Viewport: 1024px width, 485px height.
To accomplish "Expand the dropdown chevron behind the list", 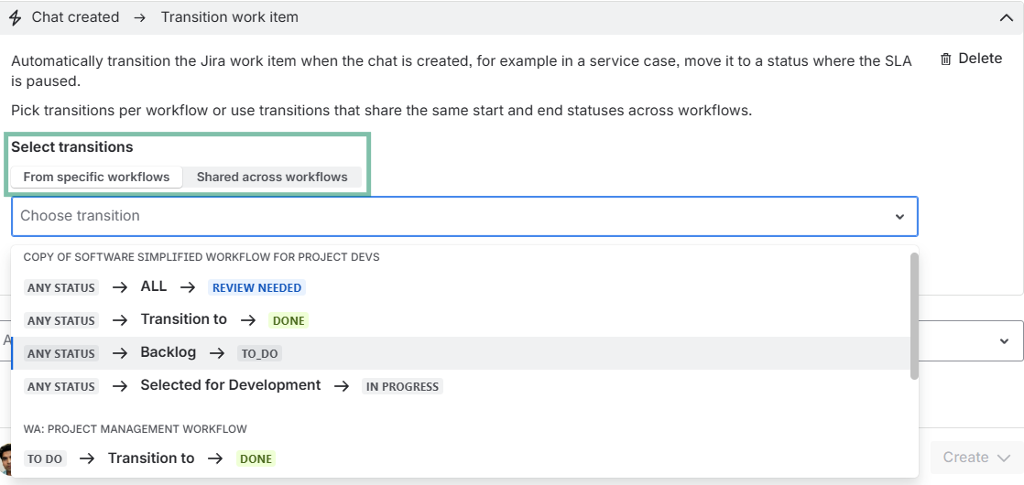I will coord(1005,340).
